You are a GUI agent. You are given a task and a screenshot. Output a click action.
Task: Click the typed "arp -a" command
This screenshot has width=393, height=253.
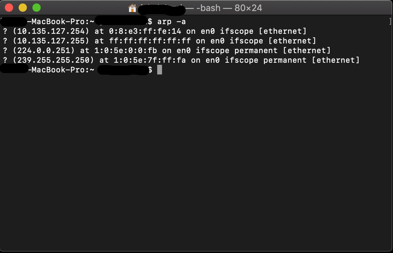(x=171, y=22)
